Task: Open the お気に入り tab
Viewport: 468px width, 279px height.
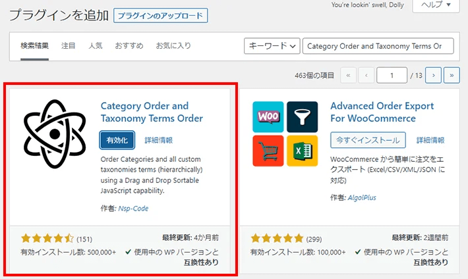Action: [173, 45]
